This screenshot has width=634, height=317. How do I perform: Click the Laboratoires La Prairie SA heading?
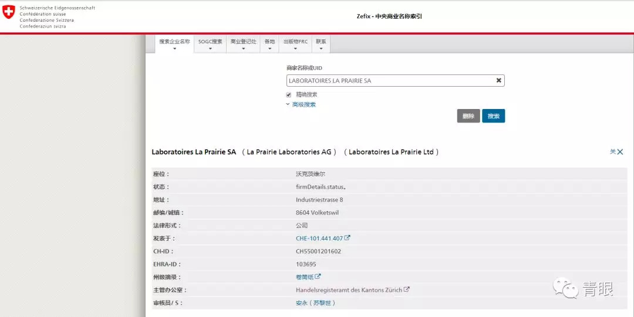[194, 152]
